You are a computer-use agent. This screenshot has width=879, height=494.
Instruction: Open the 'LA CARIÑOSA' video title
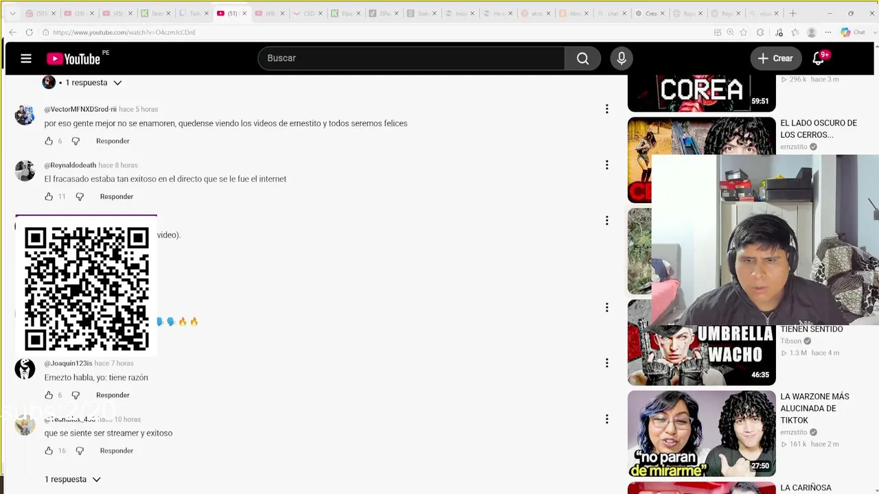[806, 488]
